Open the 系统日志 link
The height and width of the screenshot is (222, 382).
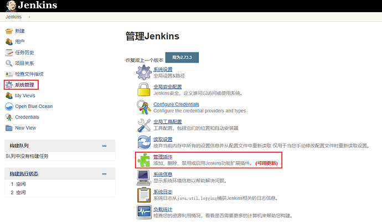[163, 192]
